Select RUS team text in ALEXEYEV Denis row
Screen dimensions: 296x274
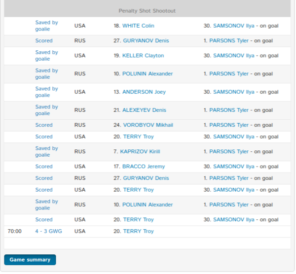point(80,110)
